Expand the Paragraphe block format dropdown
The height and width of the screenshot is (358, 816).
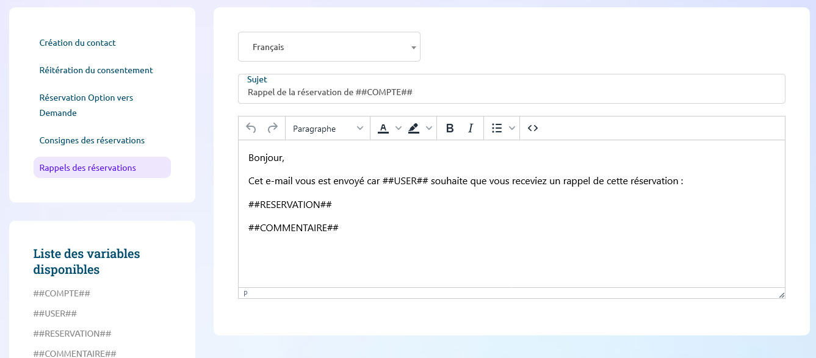tap(328, 129)
